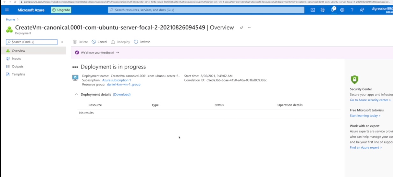Screen dimensions: 393x177
Task: Click the 'Deployment is in progress' heading
Action: [113, 67]
